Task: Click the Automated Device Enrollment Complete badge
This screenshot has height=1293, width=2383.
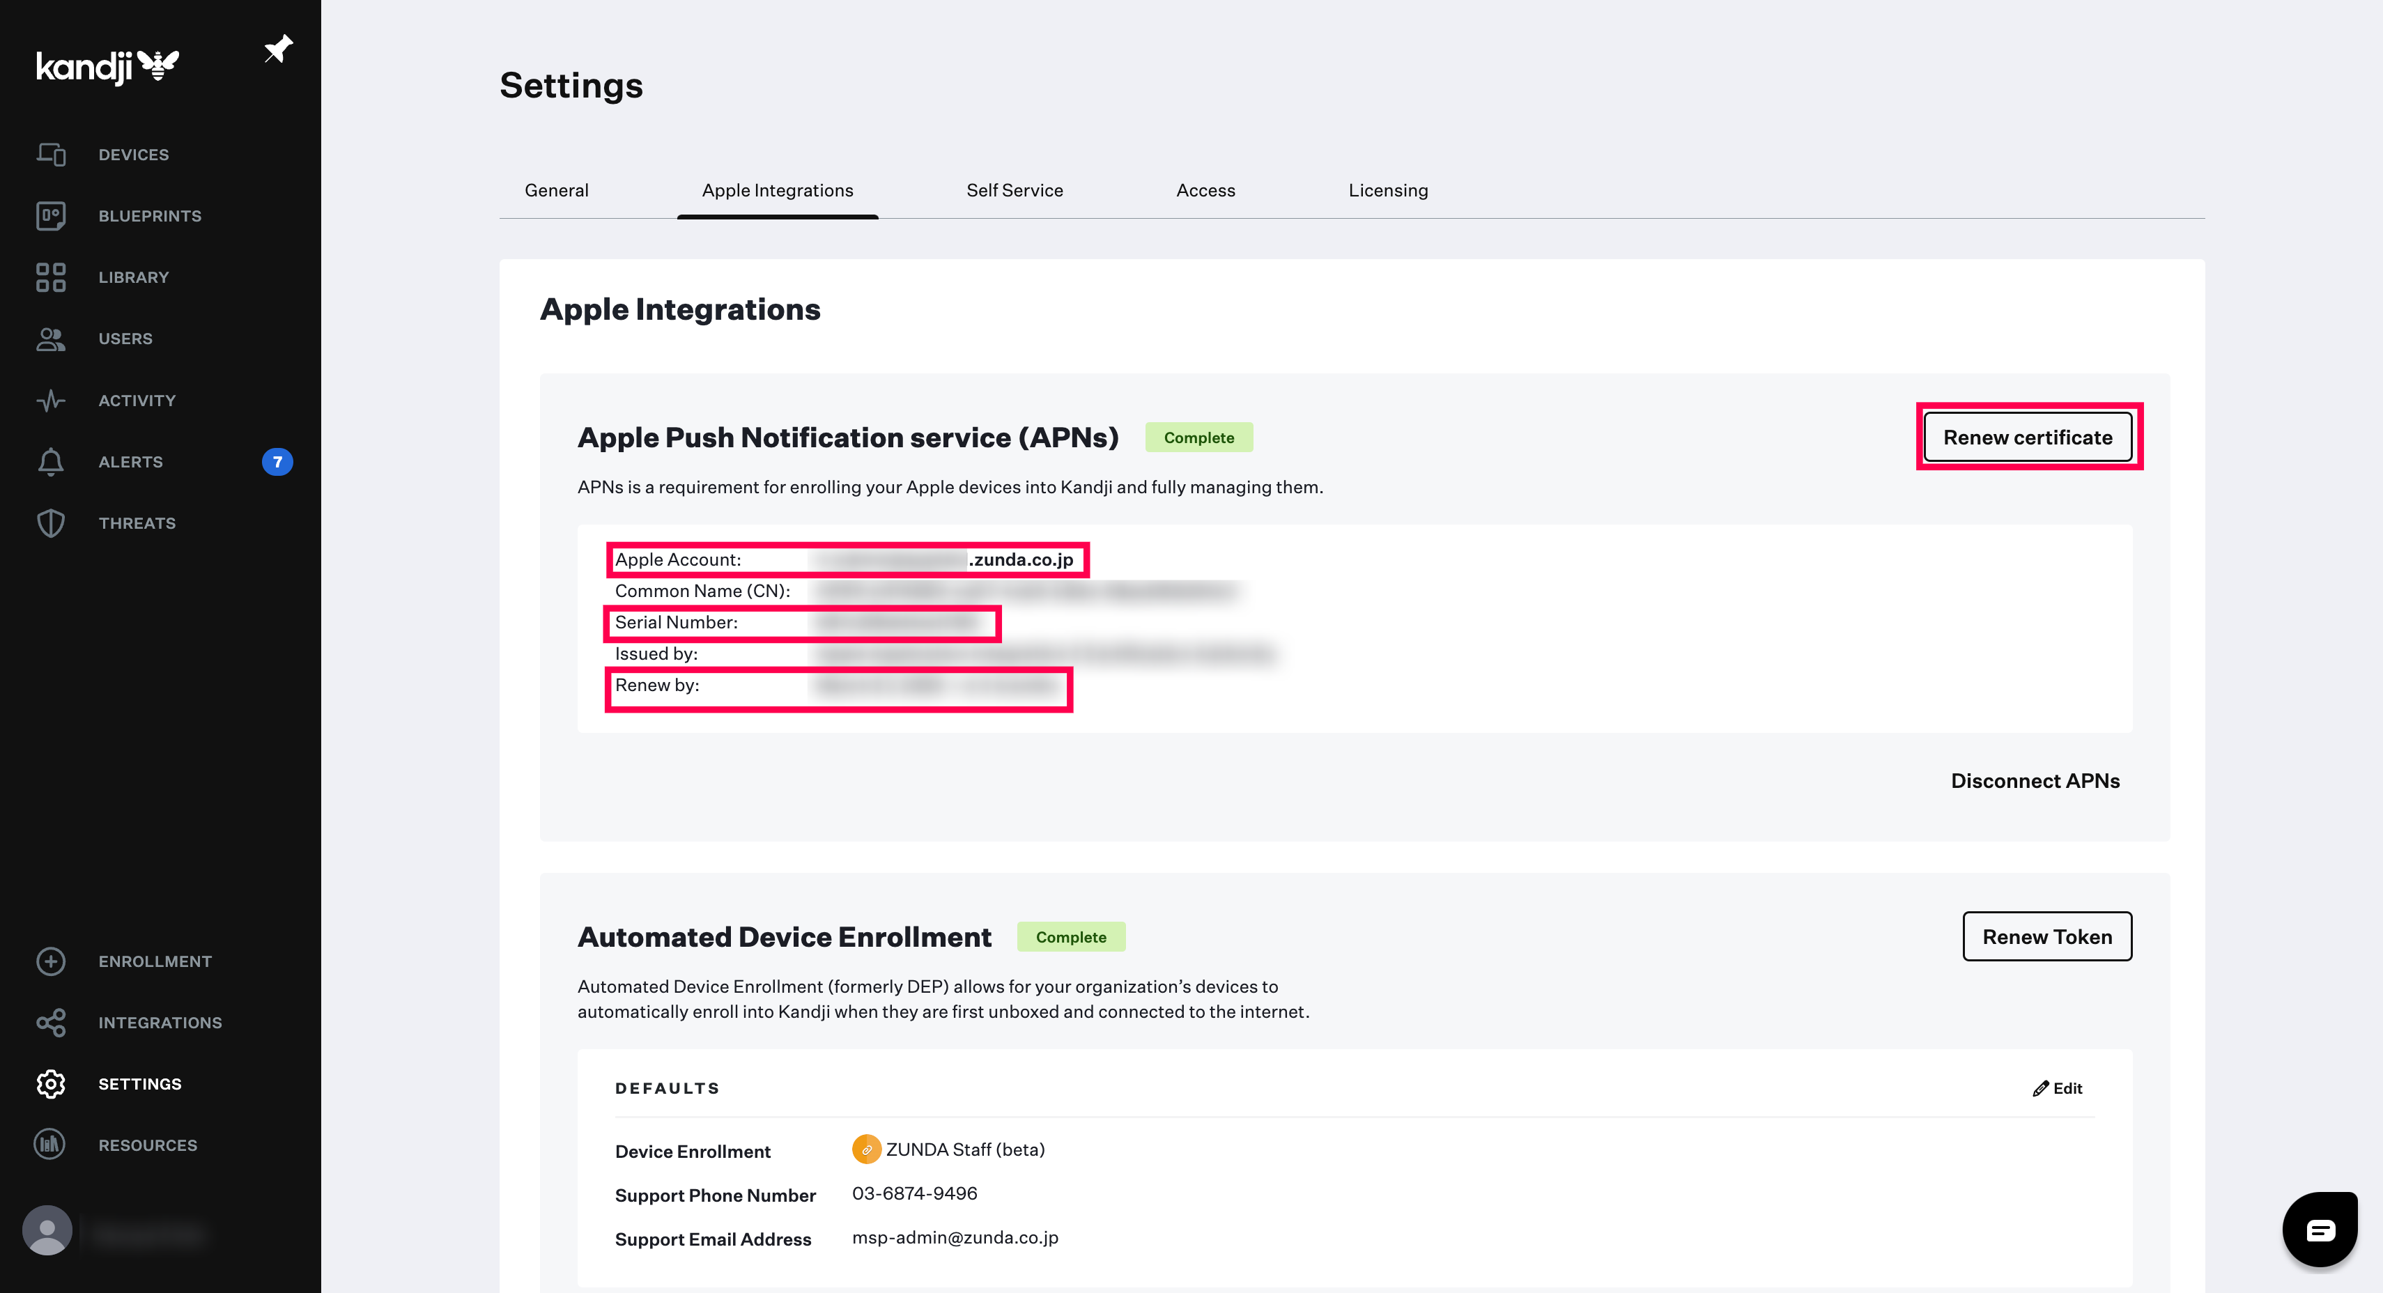Action: (x=1071, y=937)
